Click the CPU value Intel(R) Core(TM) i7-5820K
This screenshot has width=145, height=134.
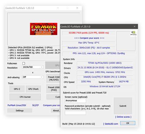(x=105, y=77)
